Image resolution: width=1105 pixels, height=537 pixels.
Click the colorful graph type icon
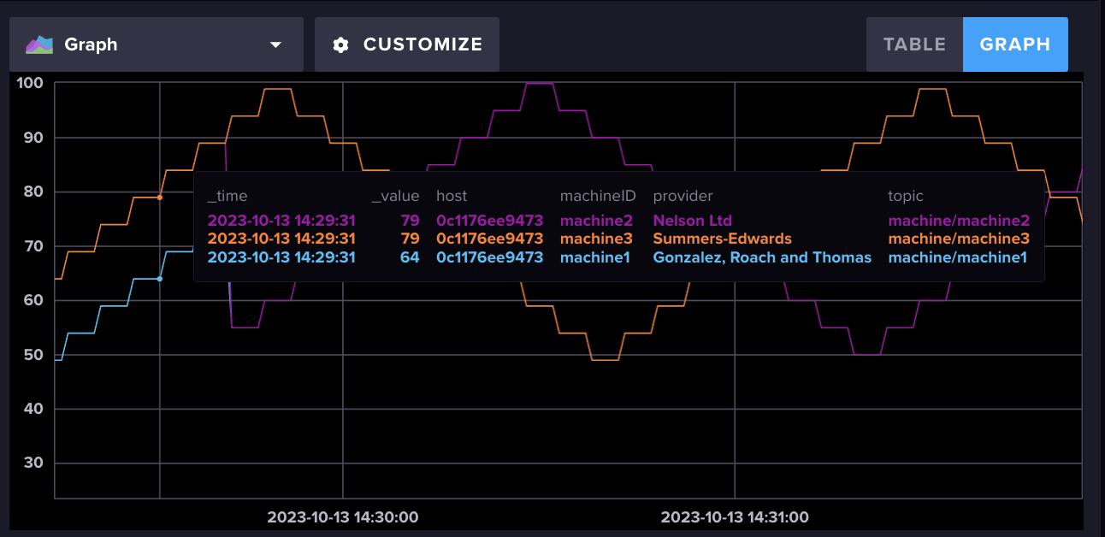coord(39,44)
